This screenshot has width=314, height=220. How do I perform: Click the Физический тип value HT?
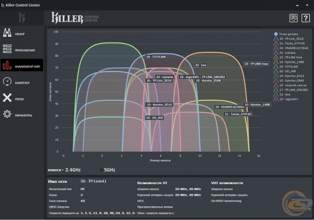[83, 189]
